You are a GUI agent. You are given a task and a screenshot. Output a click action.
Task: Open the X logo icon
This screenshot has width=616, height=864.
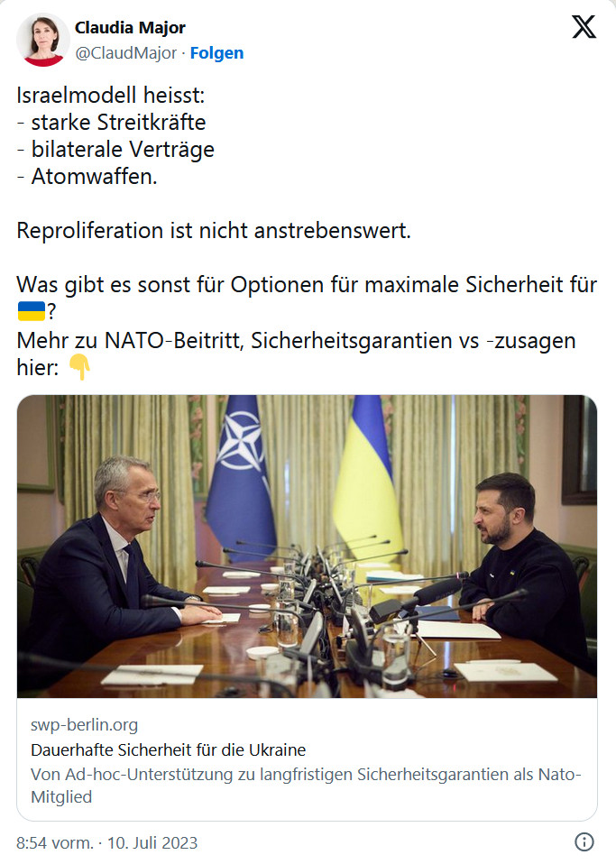[x=584, y=28]
